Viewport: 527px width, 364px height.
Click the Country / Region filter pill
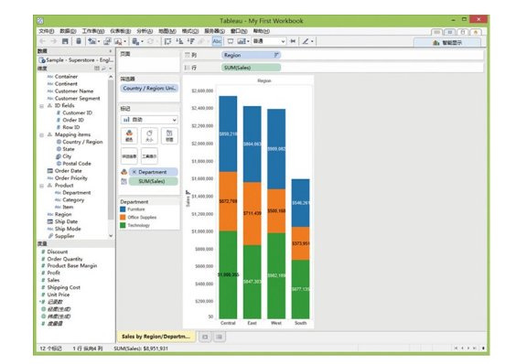click(x=149, y=89)
